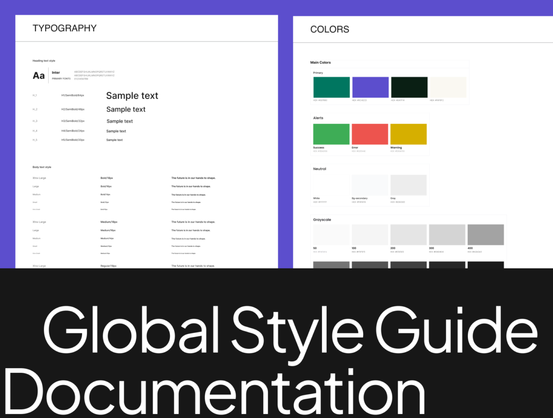Pick the Grayscale 400 swatch
Screen dimensions: 553x418
[x=485, y=235]
